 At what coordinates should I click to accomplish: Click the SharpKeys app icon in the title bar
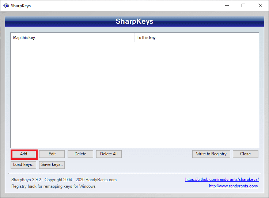6,5
